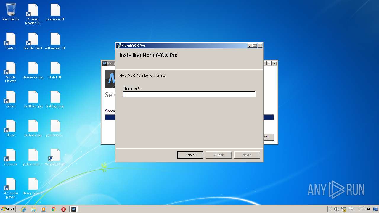This screenshot has width=379, height=213.
Task: Open Chrome from the taskbar
Action: point(54,209)
